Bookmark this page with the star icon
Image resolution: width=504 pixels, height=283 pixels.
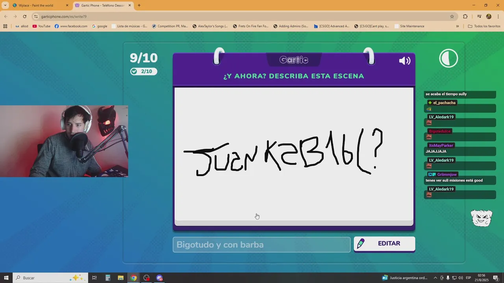(x=452, y=17)
